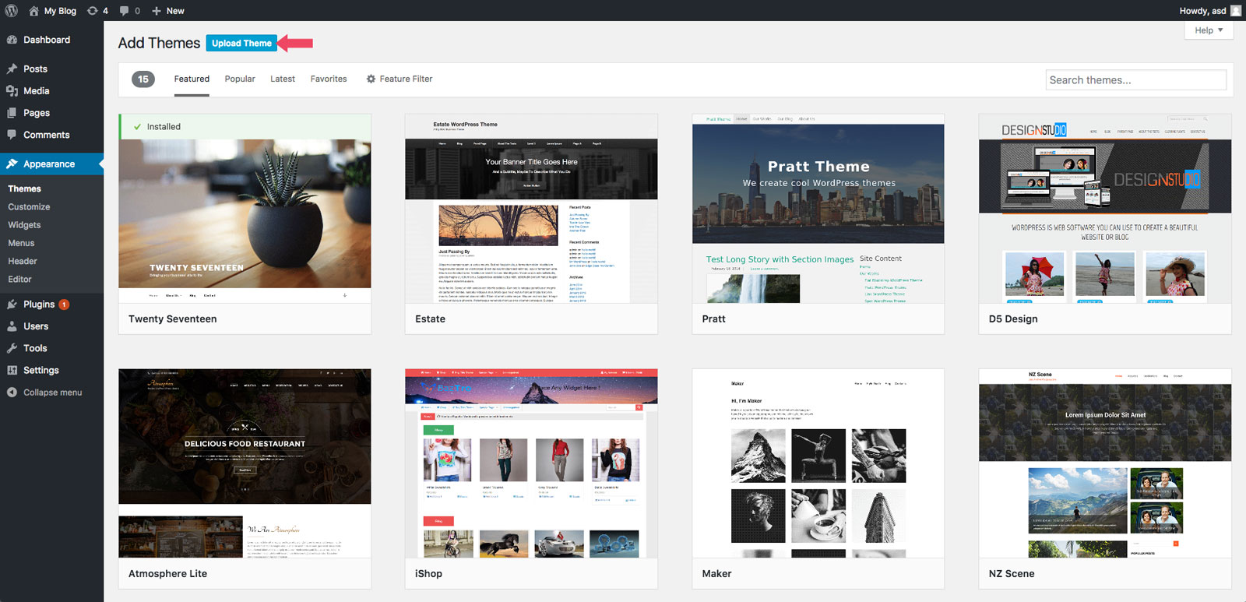
Task: Click the Collapse menu label
Action: point(52,393)
